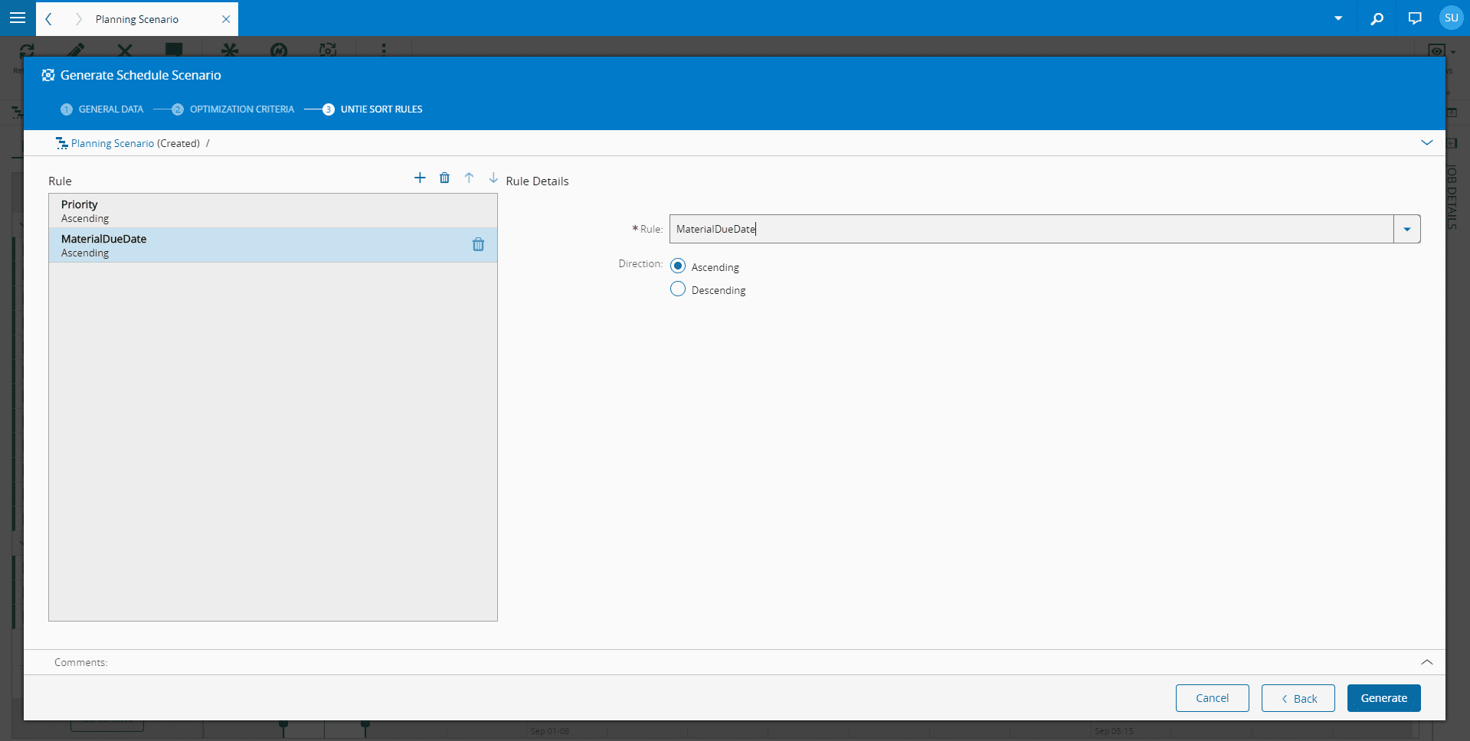Open the Rule dropdown arrow
Image resolution: width=1470 pixels, height=741 pixels.
[1406, 229]
